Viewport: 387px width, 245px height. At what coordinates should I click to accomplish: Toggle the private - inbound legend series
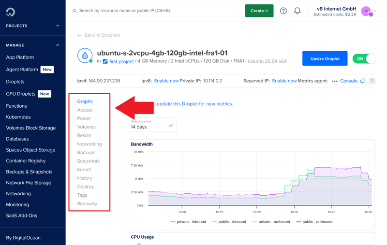(x=188, y=222)
